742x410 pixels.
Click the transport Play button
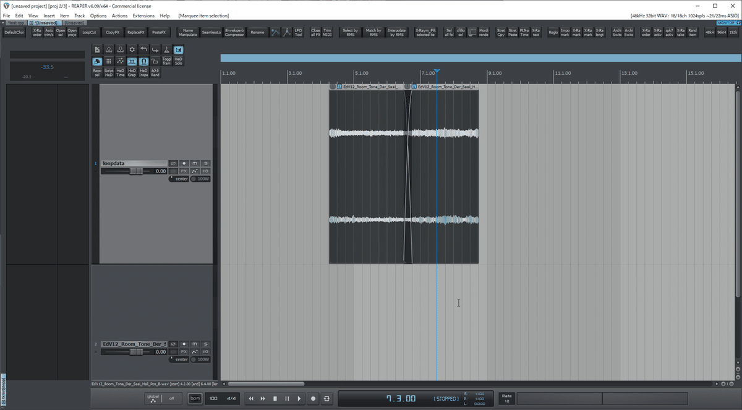click(x=299, y=399)
